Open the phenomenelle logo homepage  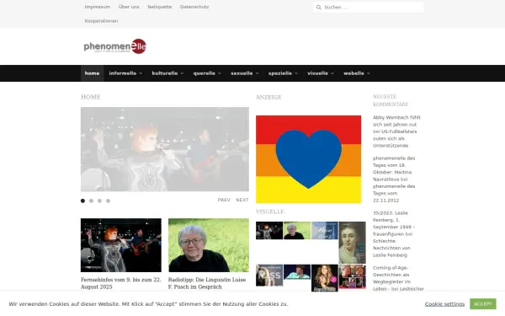coord(115,46)
